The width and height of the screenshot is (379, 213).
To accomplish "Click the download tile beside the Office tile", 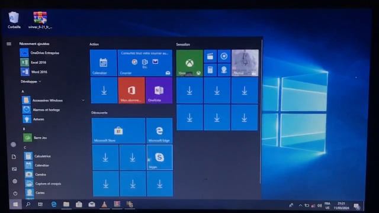I will 104,91.
